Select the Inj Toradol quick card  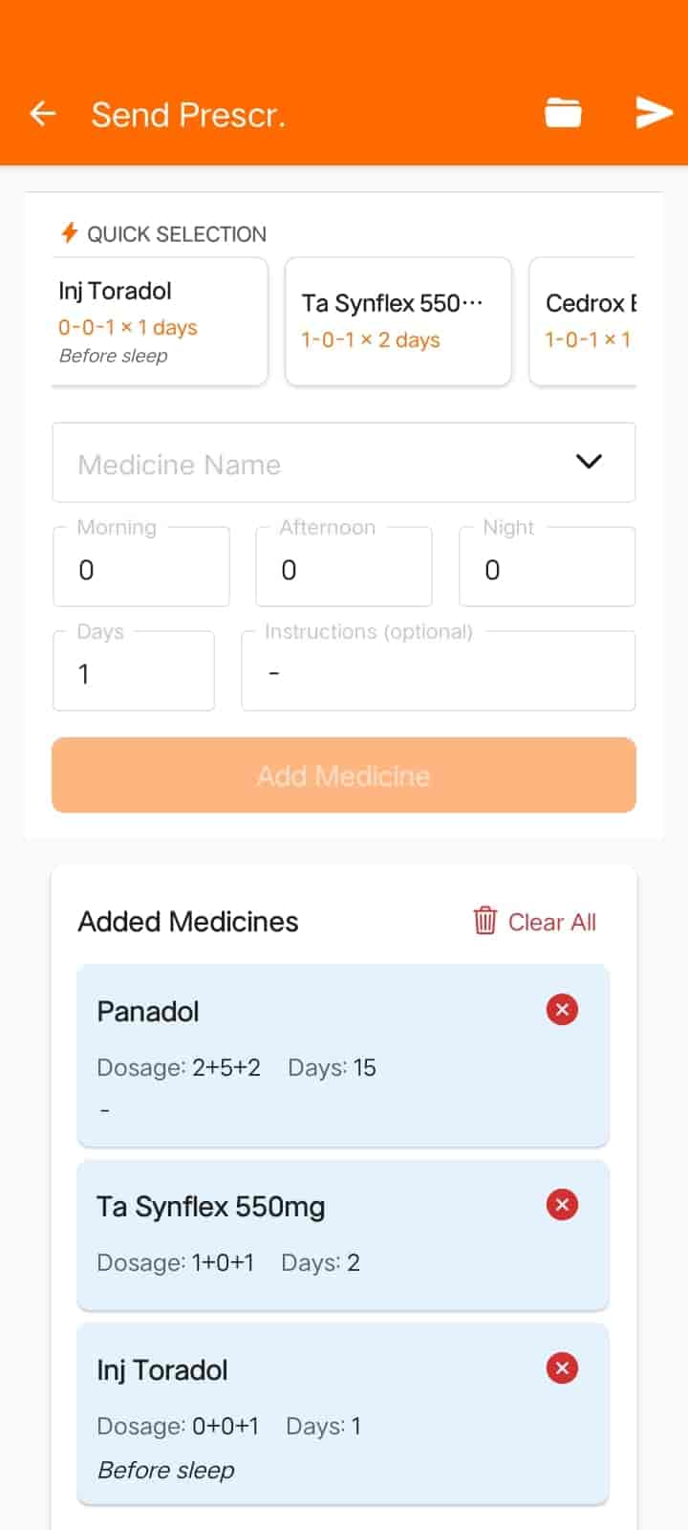tap(159, 320)
